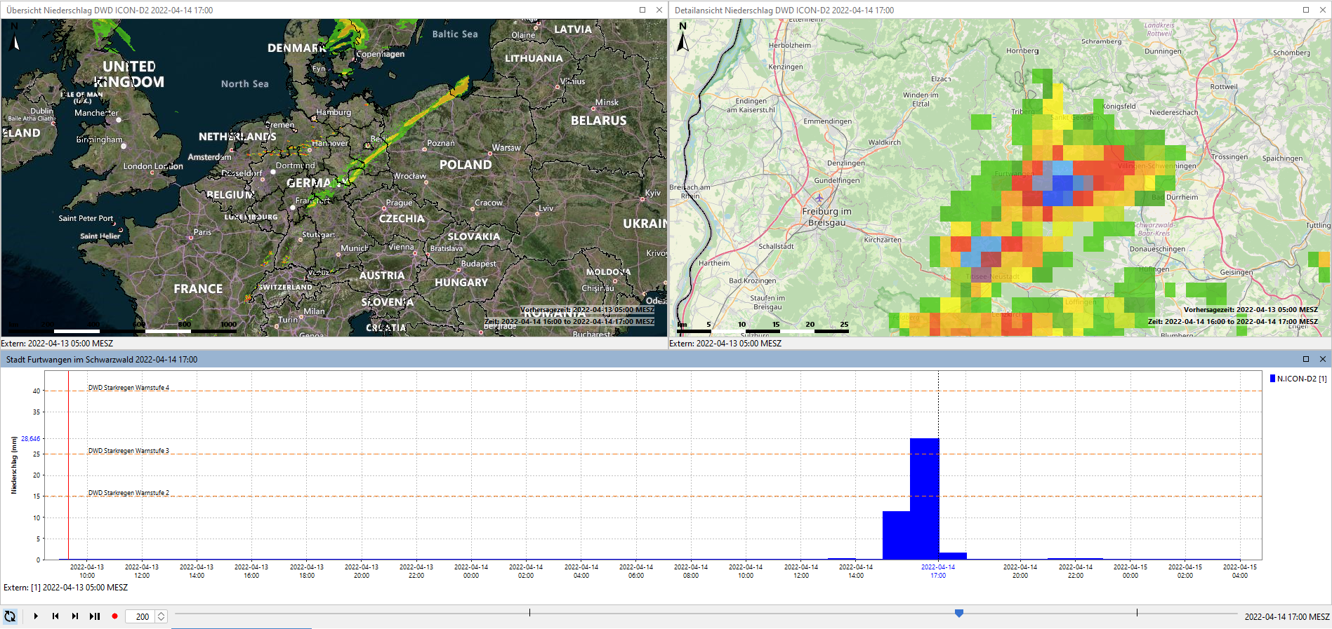Click the red record button
1332x629 pixels.
[114, 616]
